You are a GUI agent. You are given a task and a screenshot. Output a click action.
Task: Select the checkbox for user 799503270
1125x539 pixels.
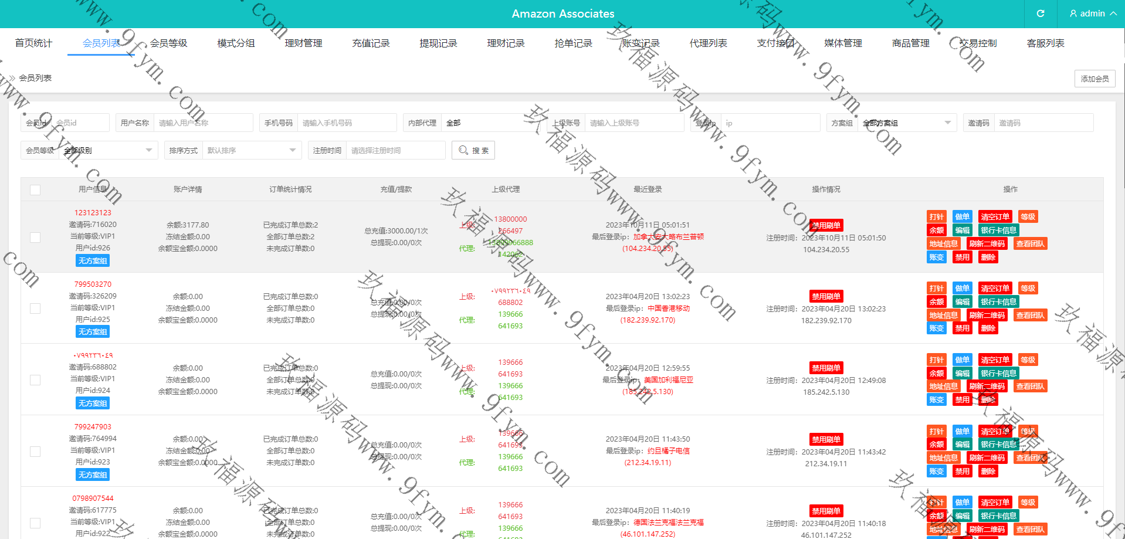click(35, 309)
